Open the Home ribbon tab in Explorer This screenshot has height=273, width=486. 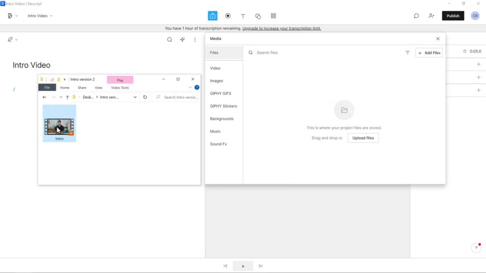[65, 88]
